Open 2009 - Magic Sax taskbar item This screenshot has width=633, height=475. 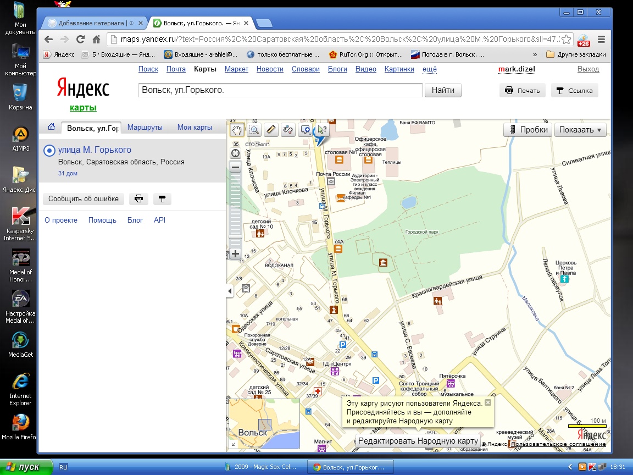261,467
